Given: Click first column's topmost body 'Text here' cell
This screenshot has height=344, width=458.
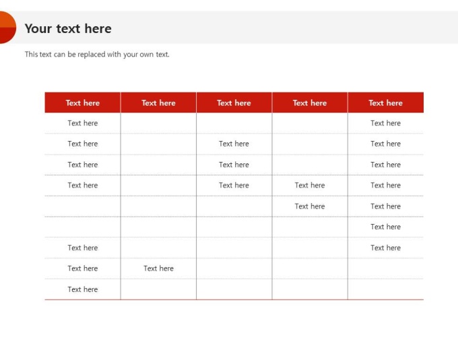Looking at the screenshot, I should [83, 123].
